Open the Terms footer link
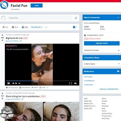The width and height of the screenshot is (121, 121). point(104,111)
